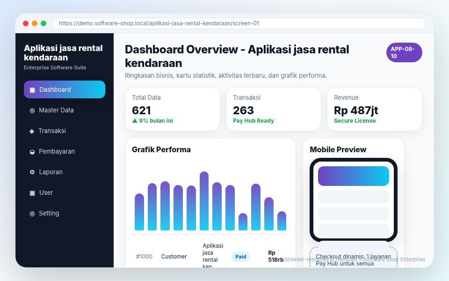Click the yellow minimize window dot

pos(35,23)
